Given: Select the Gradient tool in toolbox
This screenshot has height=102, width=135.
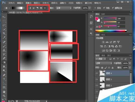Looking at the screenshot, I should (x=4, y=62).
